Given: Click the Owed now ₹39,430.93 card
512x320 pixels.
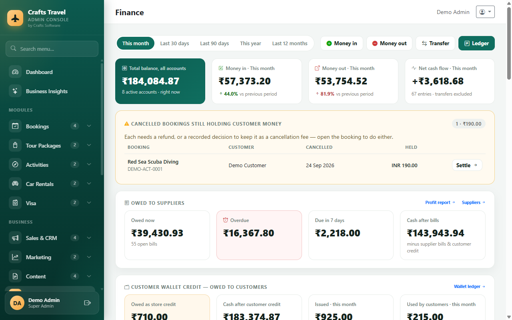Looking at the screenshot, I should pyautogui.click(x=167, y=235).
